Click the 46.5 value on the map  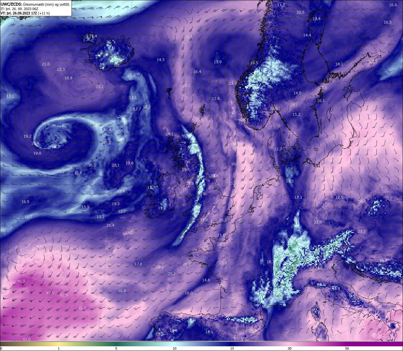click(x=21, y=281)
